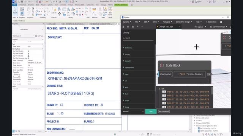Screen dimensions: 243x136
Task: Click the Dynamo Redo arrow
Action: 142,27
